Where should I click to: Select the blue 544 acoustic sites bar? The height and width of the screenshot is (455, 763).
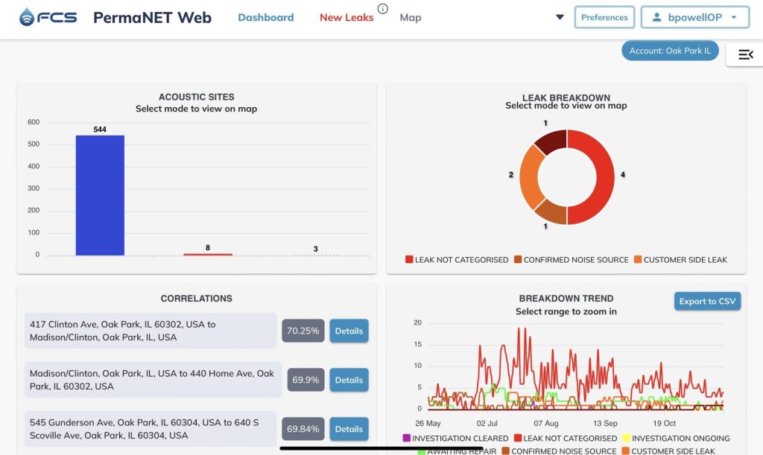tap(100, 195)
